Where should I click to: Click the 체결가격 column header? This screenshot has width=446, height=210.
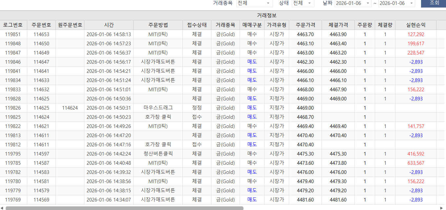tap(338, 25)
